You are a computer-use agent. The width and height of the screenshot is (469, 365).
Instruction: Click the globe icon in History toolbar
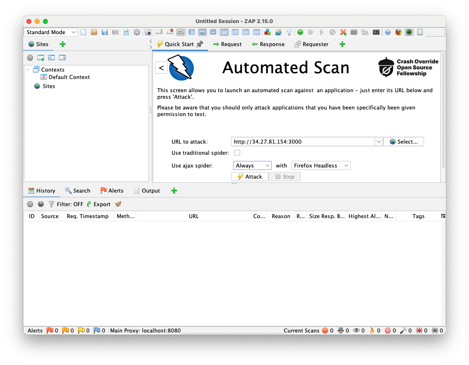point(41,204)
